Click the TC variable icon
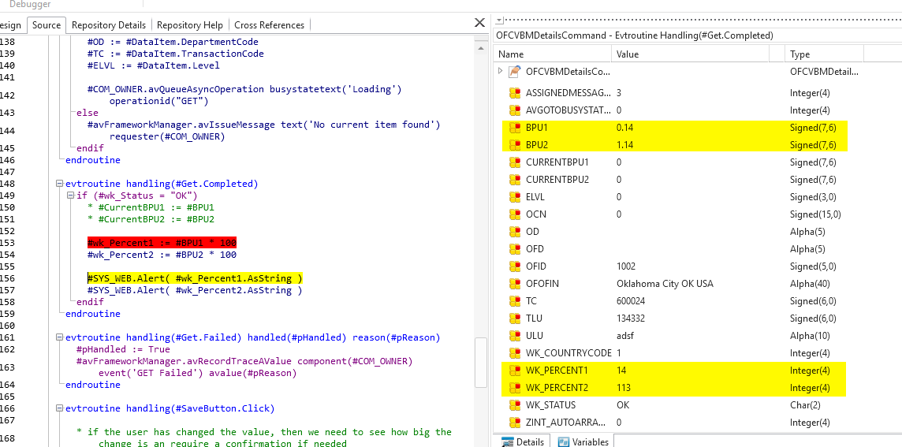Viewport: 902px width, 447px height. [515, 301]
